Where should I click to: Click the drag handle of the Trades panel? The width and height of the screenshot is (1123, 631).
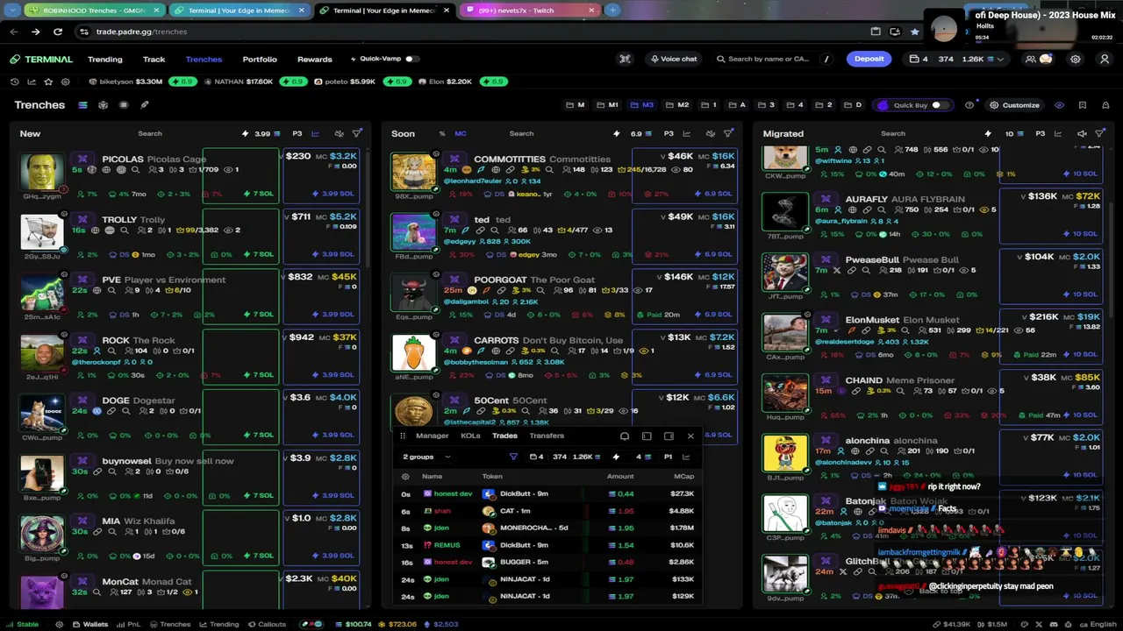(403, 436)
